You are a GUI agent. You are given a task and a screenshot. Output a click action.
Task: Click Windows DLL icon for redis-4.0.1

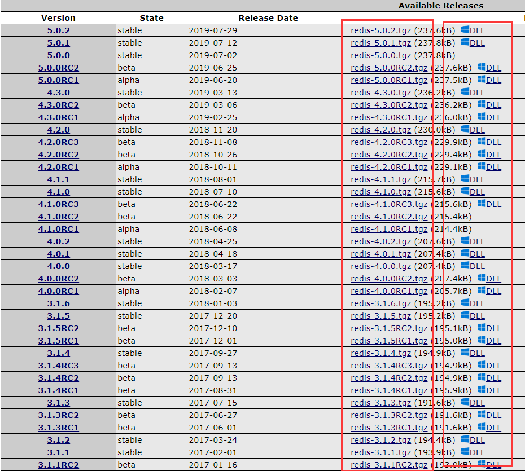pyautogui.click(x=465, y=253)
